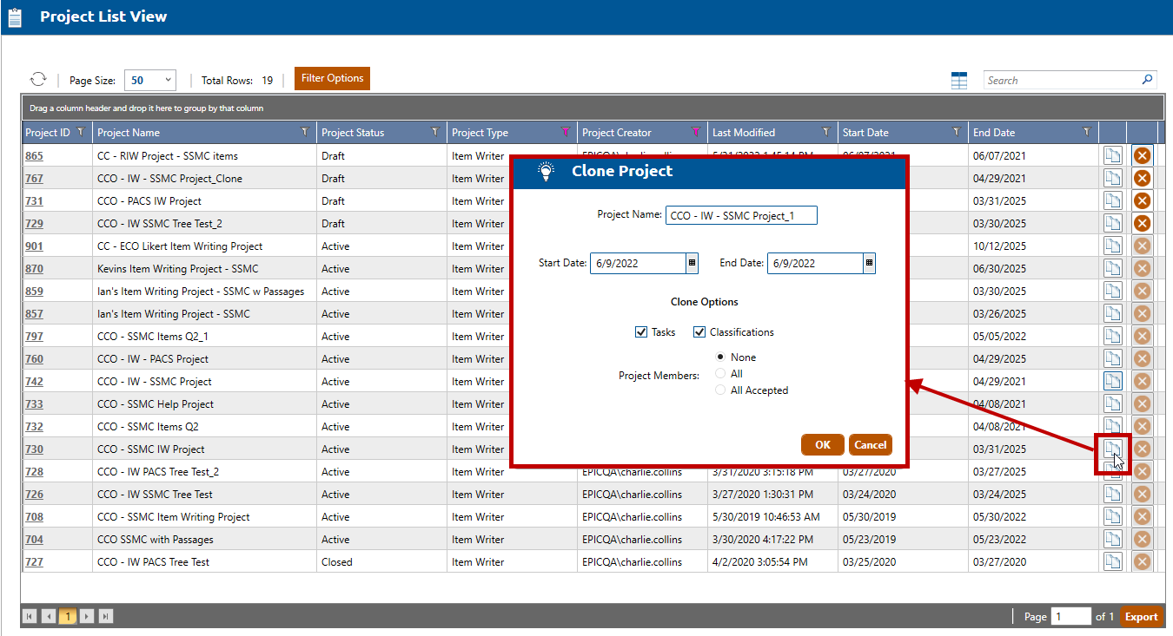
Task: Click the grid column chooser icon
Action: [x=959, y=81]
